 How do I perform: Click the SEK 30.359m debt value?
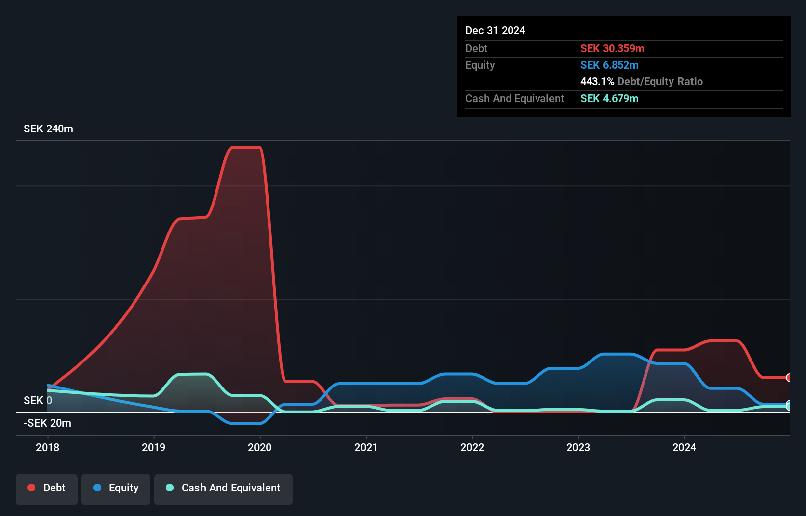tap(612, 48)
